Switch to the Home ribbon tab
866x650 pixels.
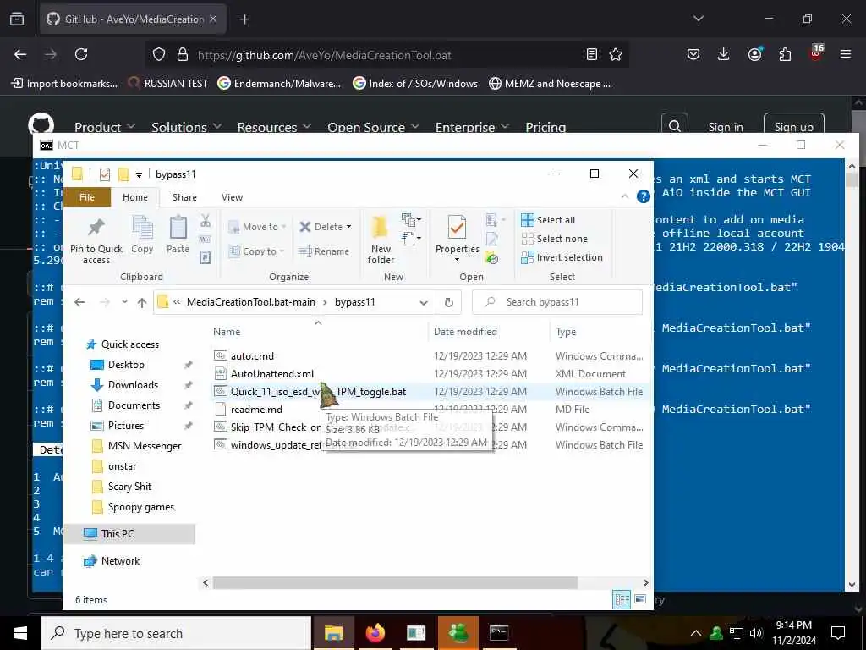(x=135, y=197)
